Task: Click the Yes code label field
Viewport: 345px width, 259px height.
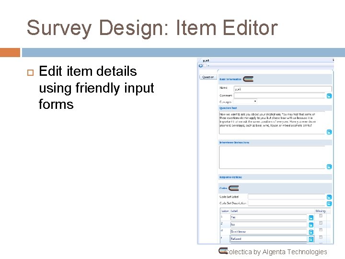Action: pos(269,217)
